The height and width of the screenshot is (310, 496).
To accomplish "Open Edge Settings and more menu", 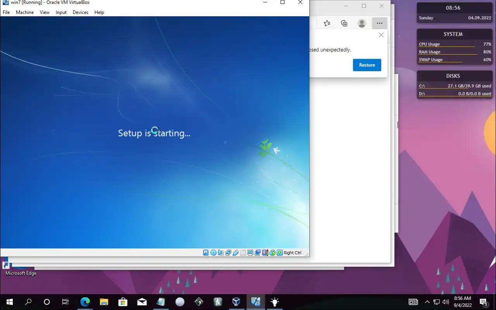I will (379, 23).
